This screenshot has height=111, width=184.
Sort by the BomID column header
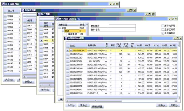[x=73, y=45]
